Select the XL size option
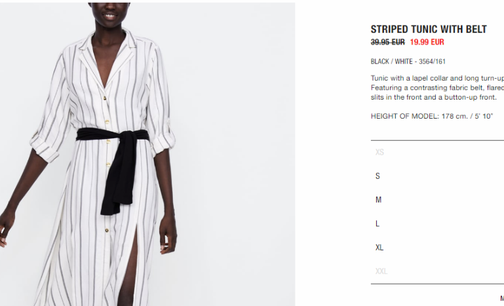Screen dimensions: 504x306 (x=437, y=248)
